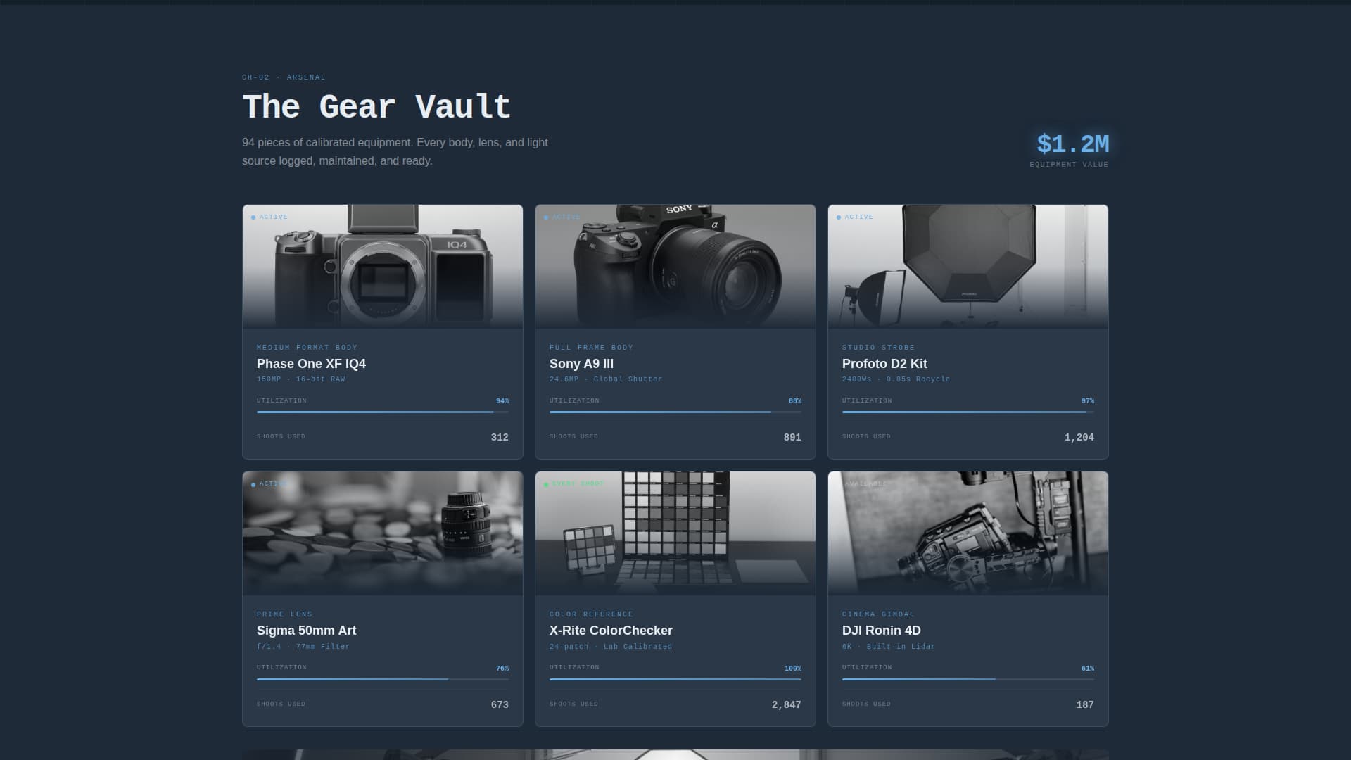Click the Phase One utilization bar
Image resolution: width=1351 pixels, height=760 pixels.
tap(383, 412)
